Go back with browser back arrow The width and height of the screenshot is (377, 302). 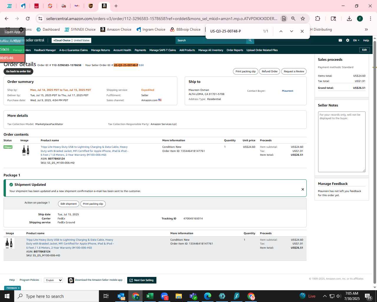tap(6, 19)
